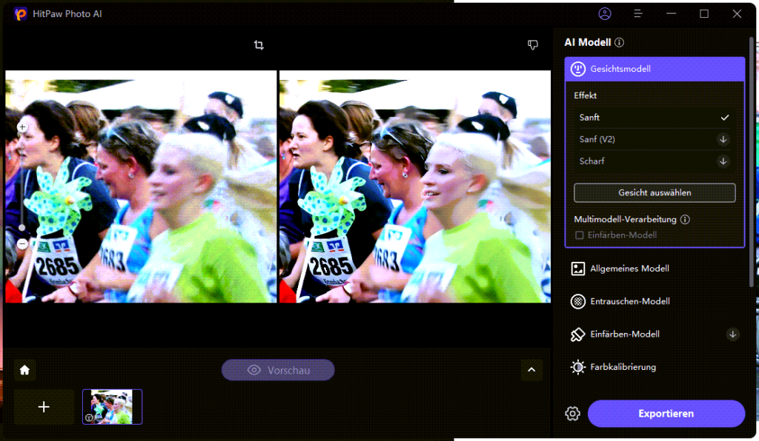The width and height of the screenshot is (759, 441).
Task: Zoom out with the minus icon
Action: coord(22,244)
